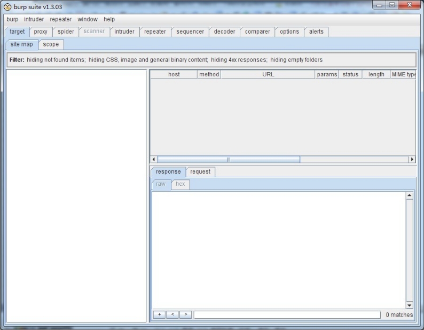Select the scope sub-tab

point(51,44)
